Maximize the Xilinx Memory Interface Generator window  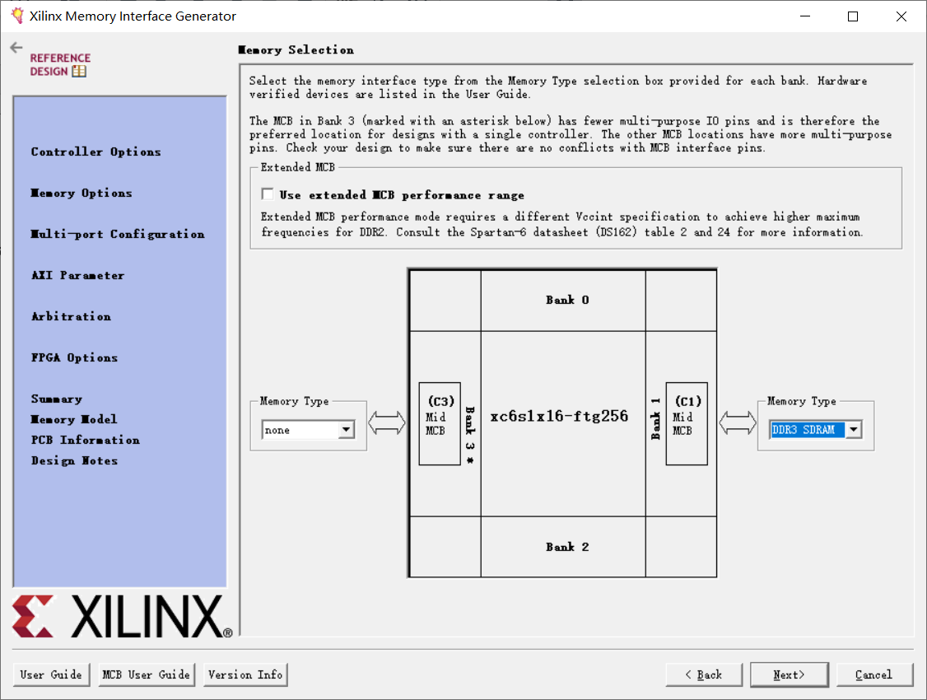pyautogui.click(x=853, y=16)
